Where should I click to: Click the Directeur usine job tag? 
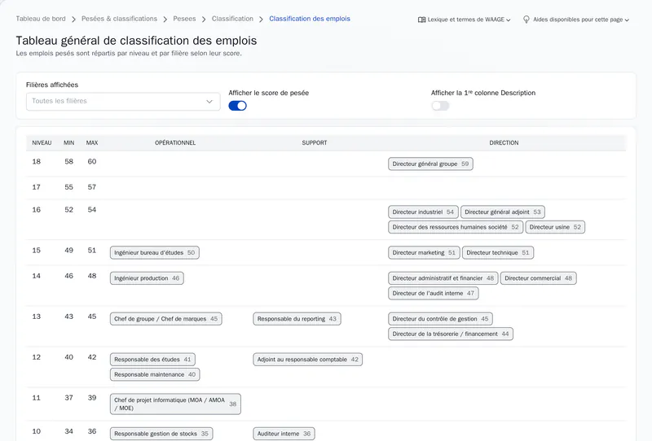[x=555, y=227]
